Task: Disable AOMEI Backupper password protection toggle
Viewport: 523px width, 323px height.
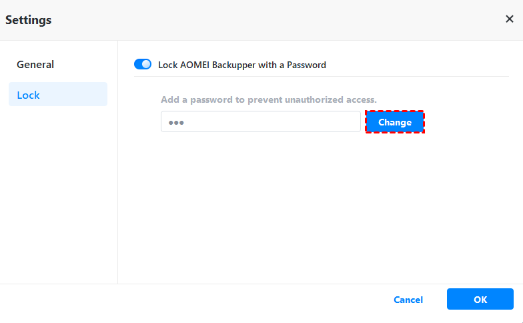Action: point(143,65)
